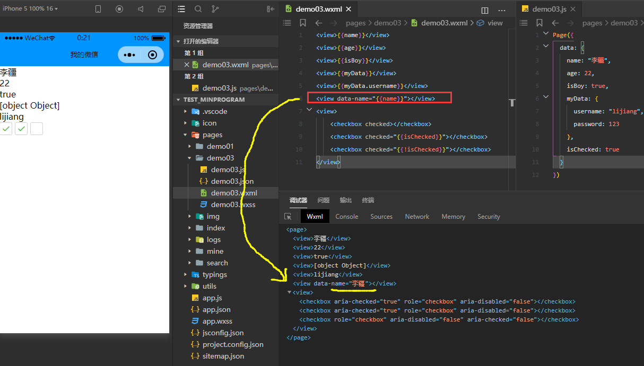Fold the myData object at line 6
The image size is (644, 366).
pos(546,97)
